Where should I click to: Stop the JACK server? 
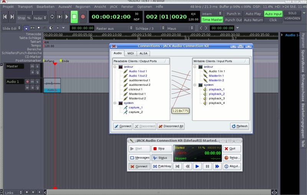(162, 149)
